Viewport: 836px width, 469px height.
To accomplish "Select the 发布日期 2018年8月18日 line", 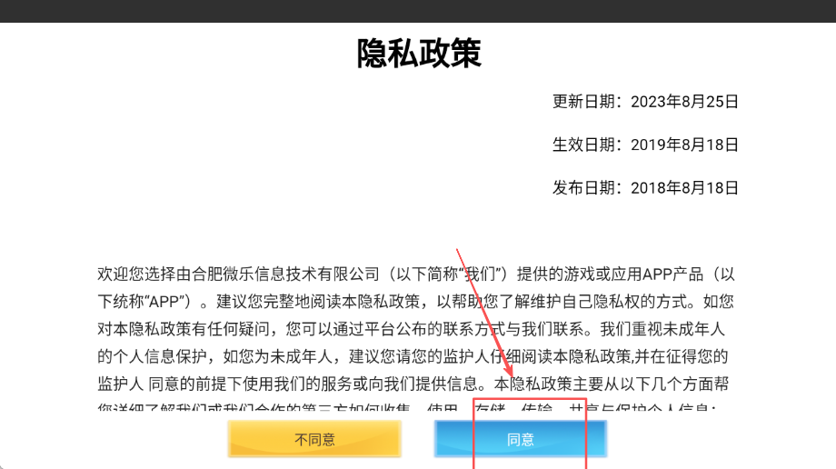I will 645,188.
